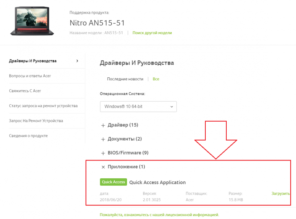Click the dropdown chevron on OS selector
The image size is (296, 219).
coord(171,106)
